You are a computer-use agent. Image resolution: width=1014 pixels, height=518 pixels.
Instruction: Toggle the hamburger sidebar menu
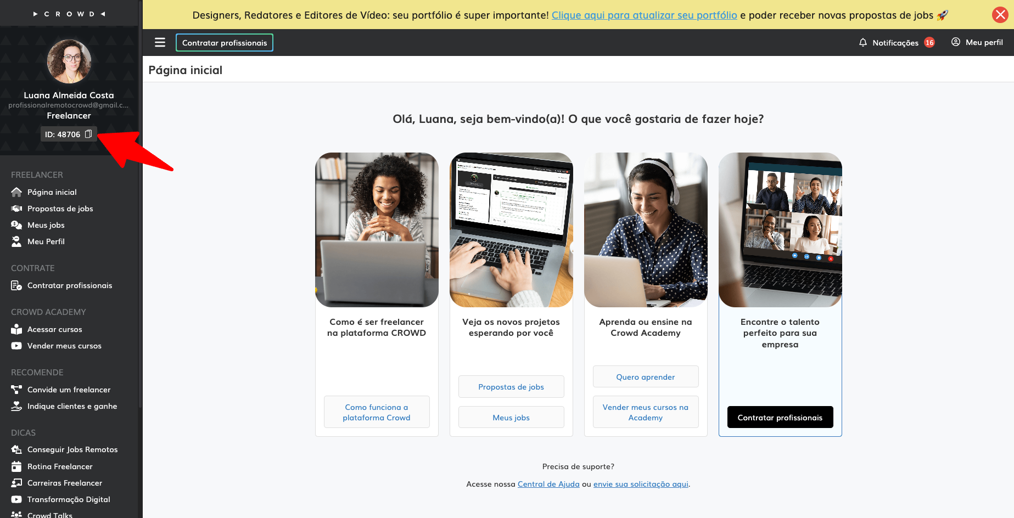pos(160,42)
